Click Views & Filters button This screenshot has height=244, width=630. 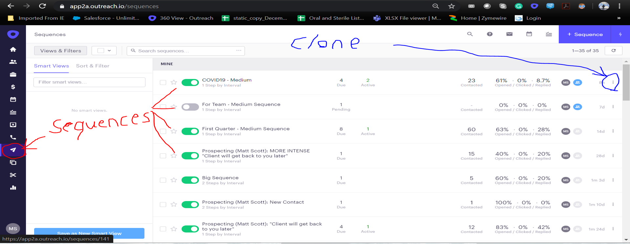pos(61,51)
